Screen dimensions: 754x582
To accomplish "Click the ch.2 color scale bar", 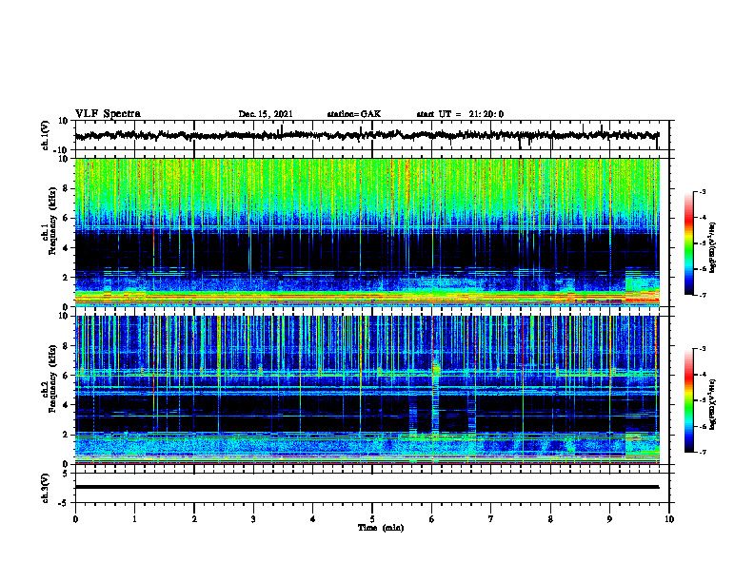I will 689,400.
